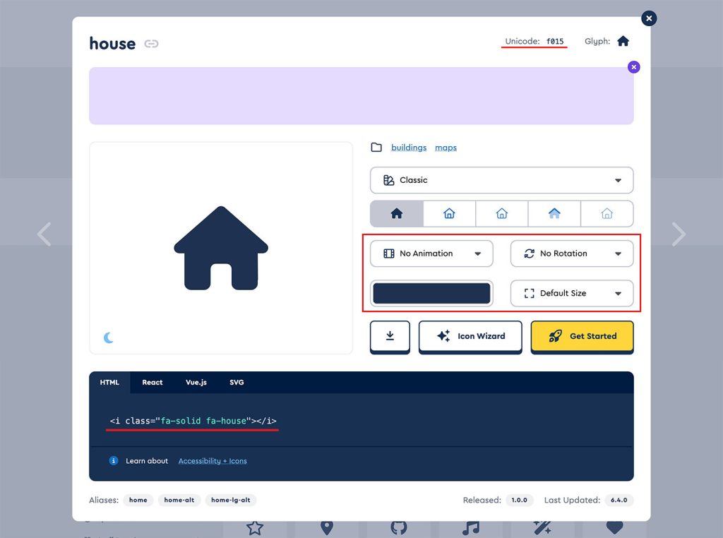Open the No Animation dropdown
Image resolution: width=723 pixels, height=538 pixels.
pos(431,253)
